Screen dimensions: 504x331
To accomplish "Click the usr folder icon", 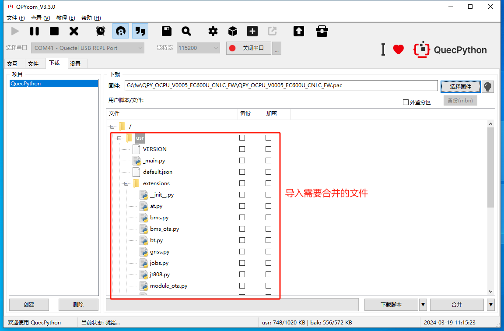I will point(129,137).
